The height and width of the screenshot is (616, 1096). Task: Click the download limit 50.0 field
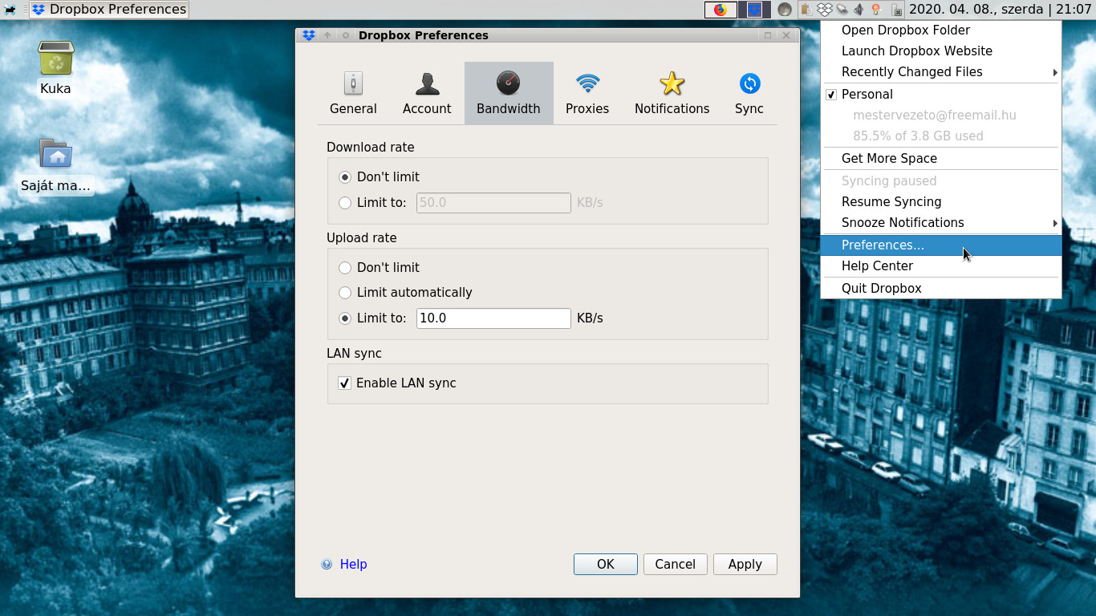pyautogui.click(x=493, y=203)
